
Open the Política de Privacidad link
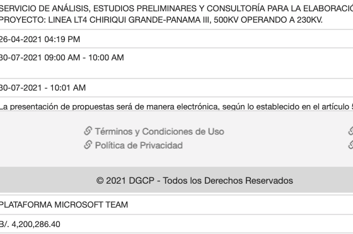139,145
